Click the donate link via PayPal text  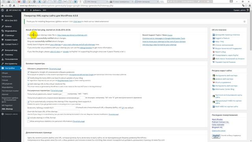[66, 52]
